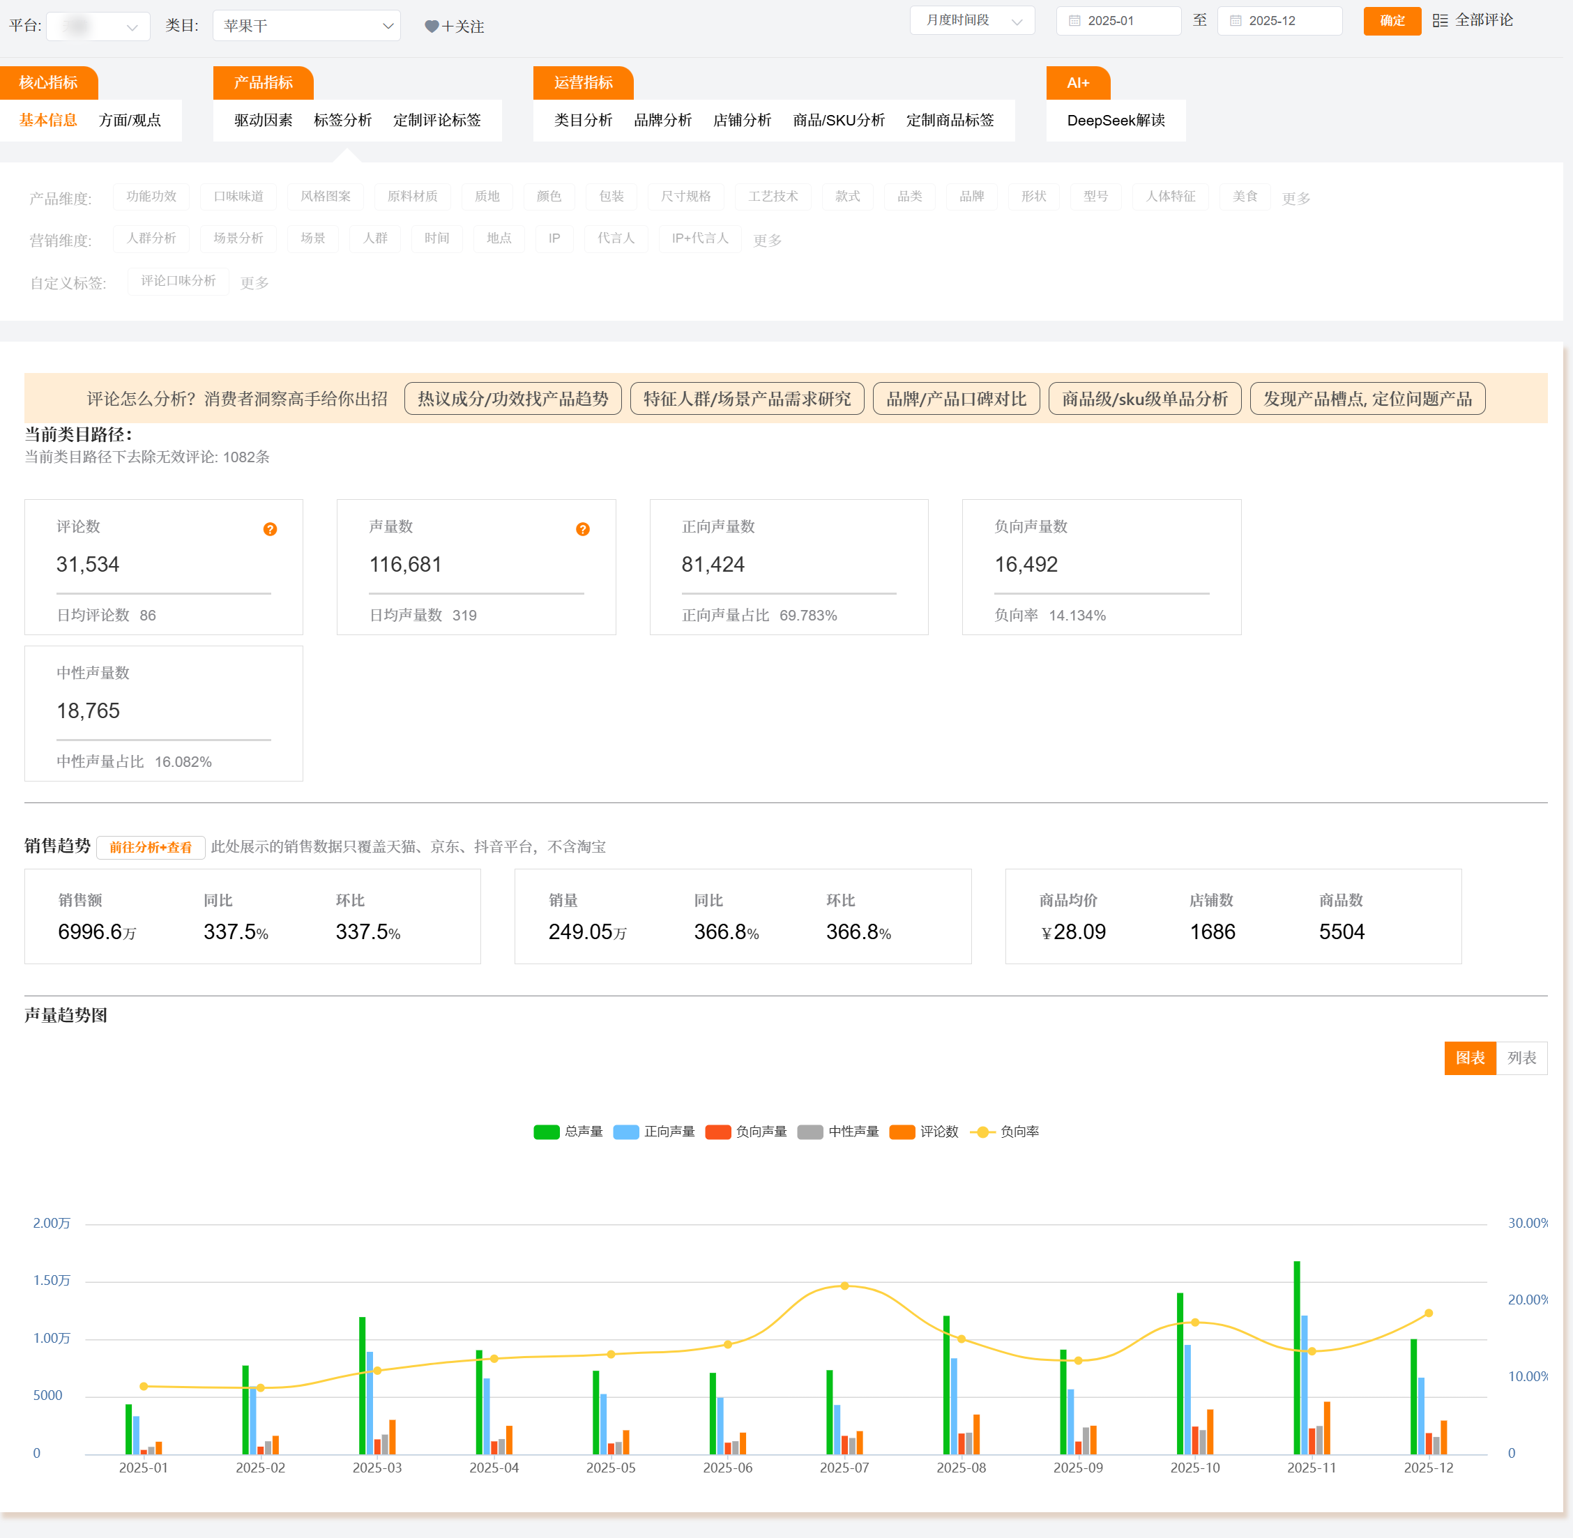
Task: Open the 类目 苹果干 dropdown
Action: click(x=306, y=26)
